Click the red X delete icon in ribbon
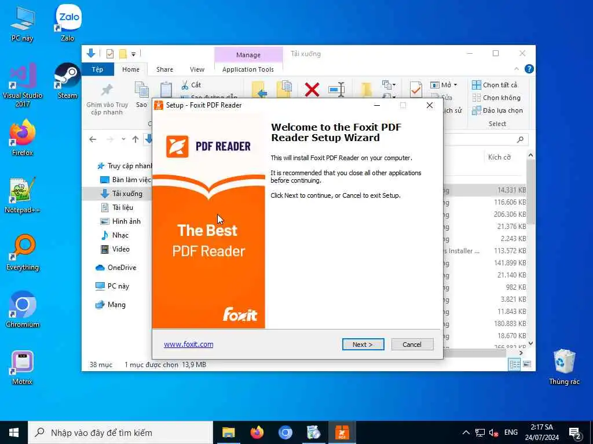The image size is (593, 444). 312,90
